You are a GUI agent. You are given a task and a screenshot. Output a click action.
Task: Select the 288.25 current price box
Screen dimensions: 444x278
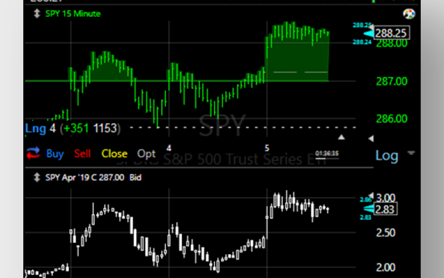(x=392, y=33)
